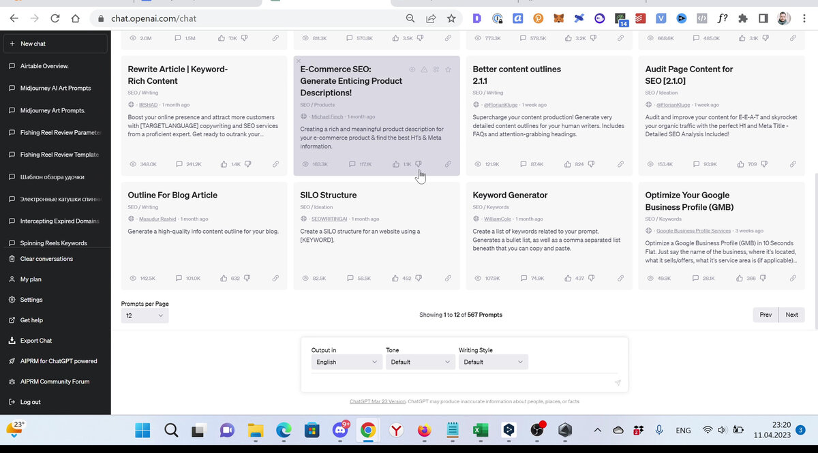
Task: Go to Prev page of prompts
Action: [766, 315]
